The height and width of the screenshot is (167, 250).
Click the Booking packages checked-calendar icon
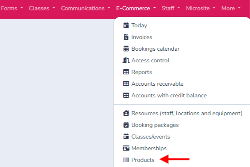click(126, 125)
